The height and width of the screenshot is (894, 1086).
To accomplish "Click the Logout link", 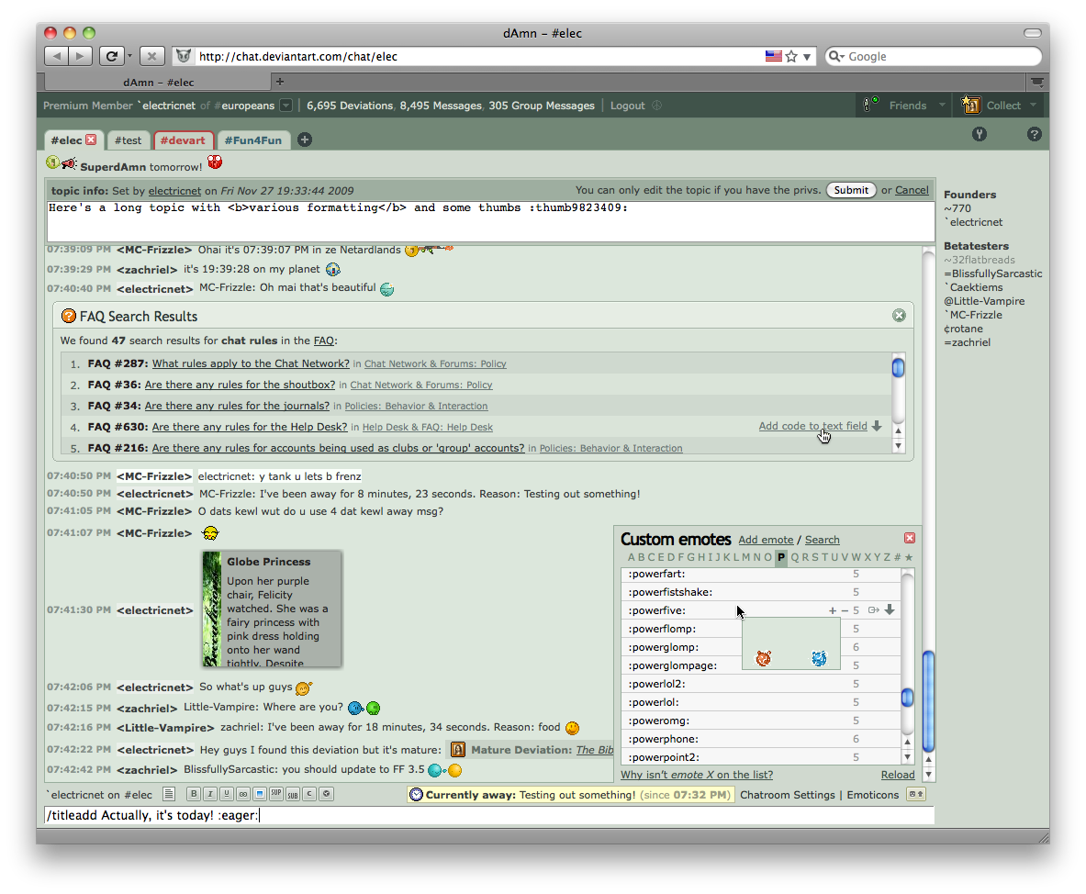I will (x=628, y=106).
